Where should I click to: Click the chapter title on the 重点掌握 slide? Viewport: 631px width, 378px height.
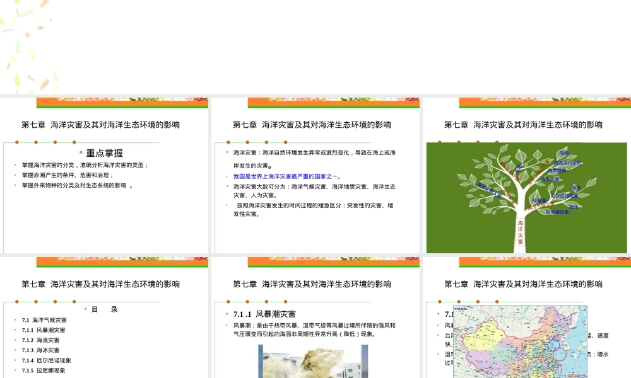[x=100, y=125]
